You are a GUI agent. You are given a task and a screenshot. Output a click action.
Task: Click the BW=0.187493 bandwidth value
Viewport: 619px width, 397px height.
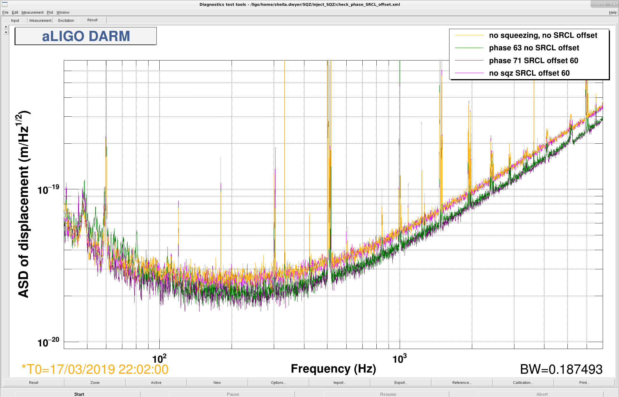(561, 369)
